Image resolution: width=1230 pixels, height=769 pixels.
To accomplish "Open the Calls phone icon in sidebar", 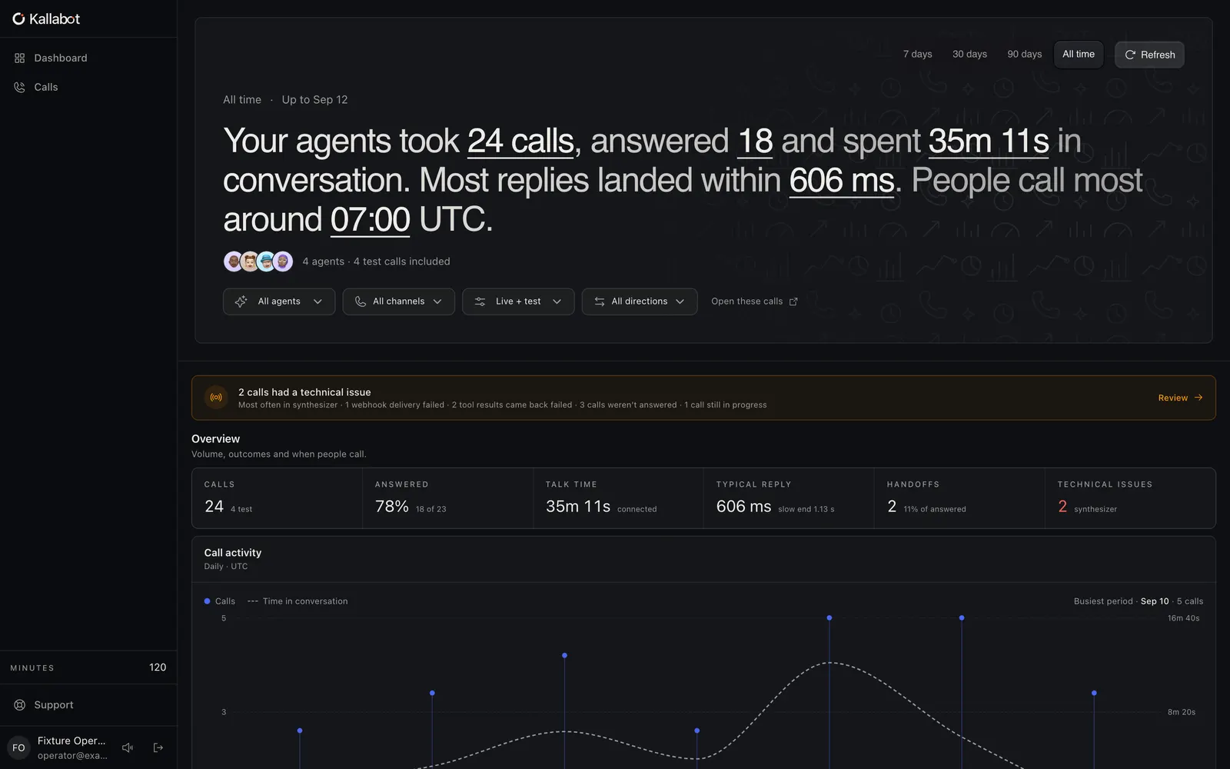I will (x=20, y=88).
